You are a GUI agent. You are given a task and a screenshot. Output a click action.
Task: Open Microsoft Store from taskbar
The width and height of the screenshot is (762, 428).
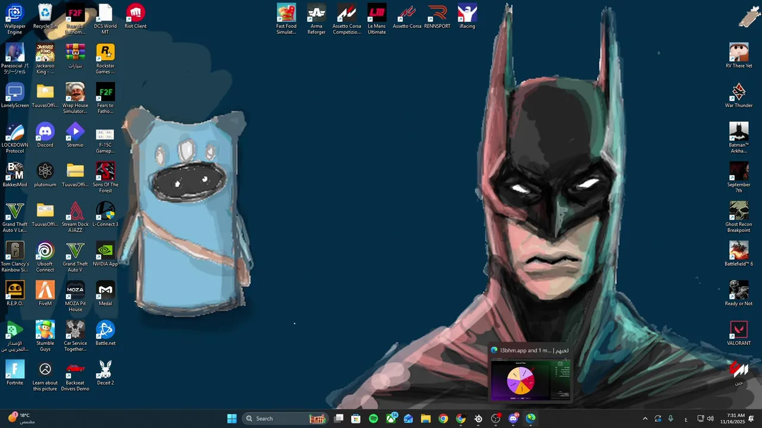(356, 418)
